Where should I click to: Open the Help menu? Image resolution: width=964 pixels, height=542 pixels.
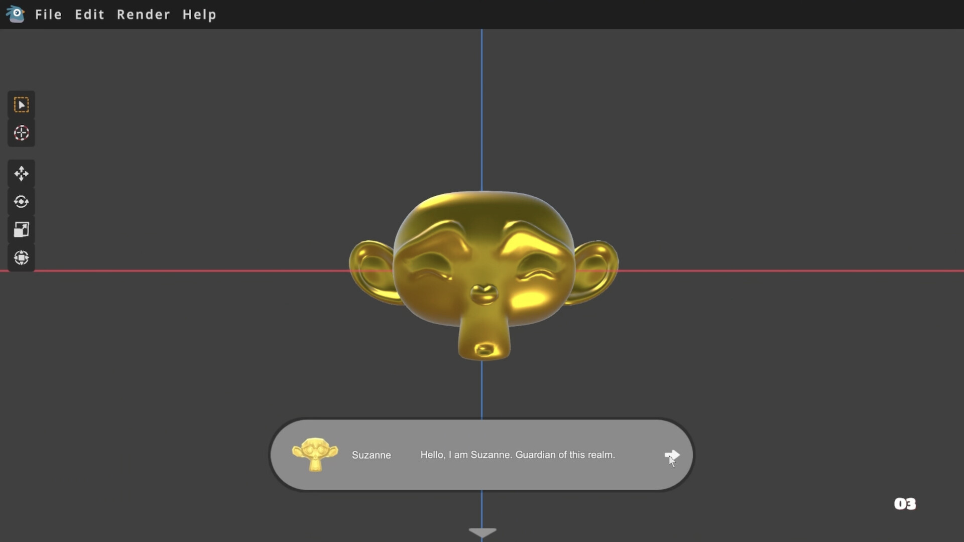tap(199, 15)
